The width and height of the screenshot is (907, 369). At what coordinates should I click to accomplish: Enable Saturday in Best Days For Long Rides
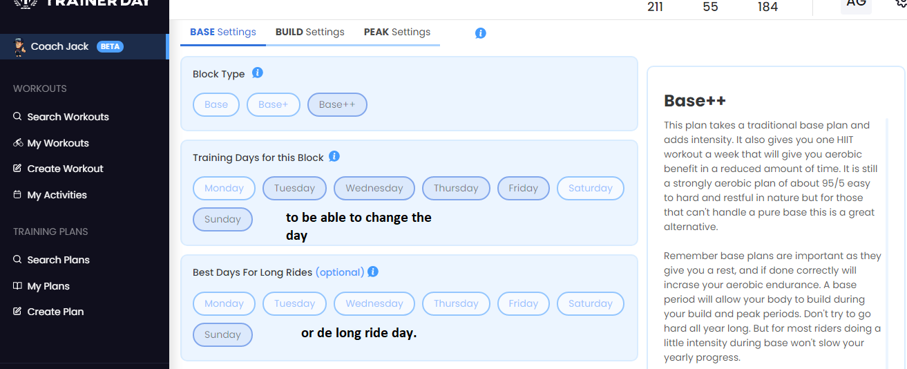click(591, 303)
